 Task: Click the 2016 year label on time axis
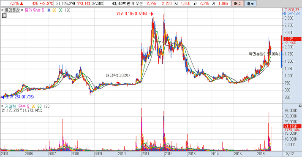pyautogui.click(x=261, y=154)
